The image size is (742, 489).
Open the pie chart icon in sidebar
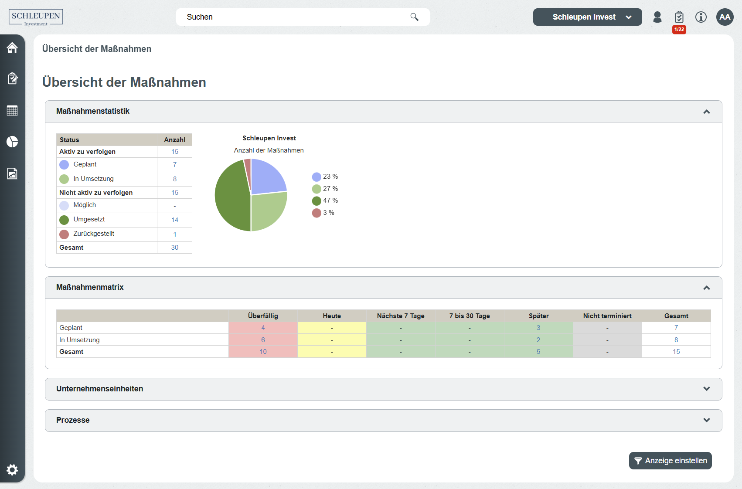tap(12, 142)
